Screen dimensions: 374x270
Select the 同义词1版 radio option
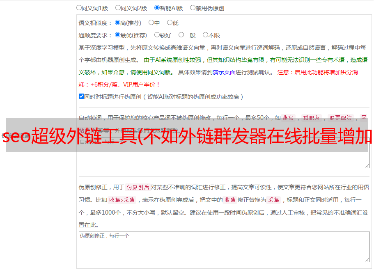[79, 8]
